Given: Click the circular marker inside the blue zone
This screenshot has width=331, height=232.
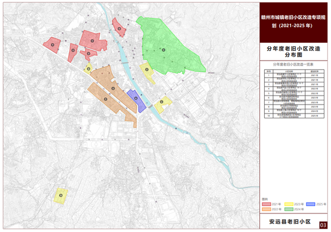Looking at the screenshot, I should [136, 99].
